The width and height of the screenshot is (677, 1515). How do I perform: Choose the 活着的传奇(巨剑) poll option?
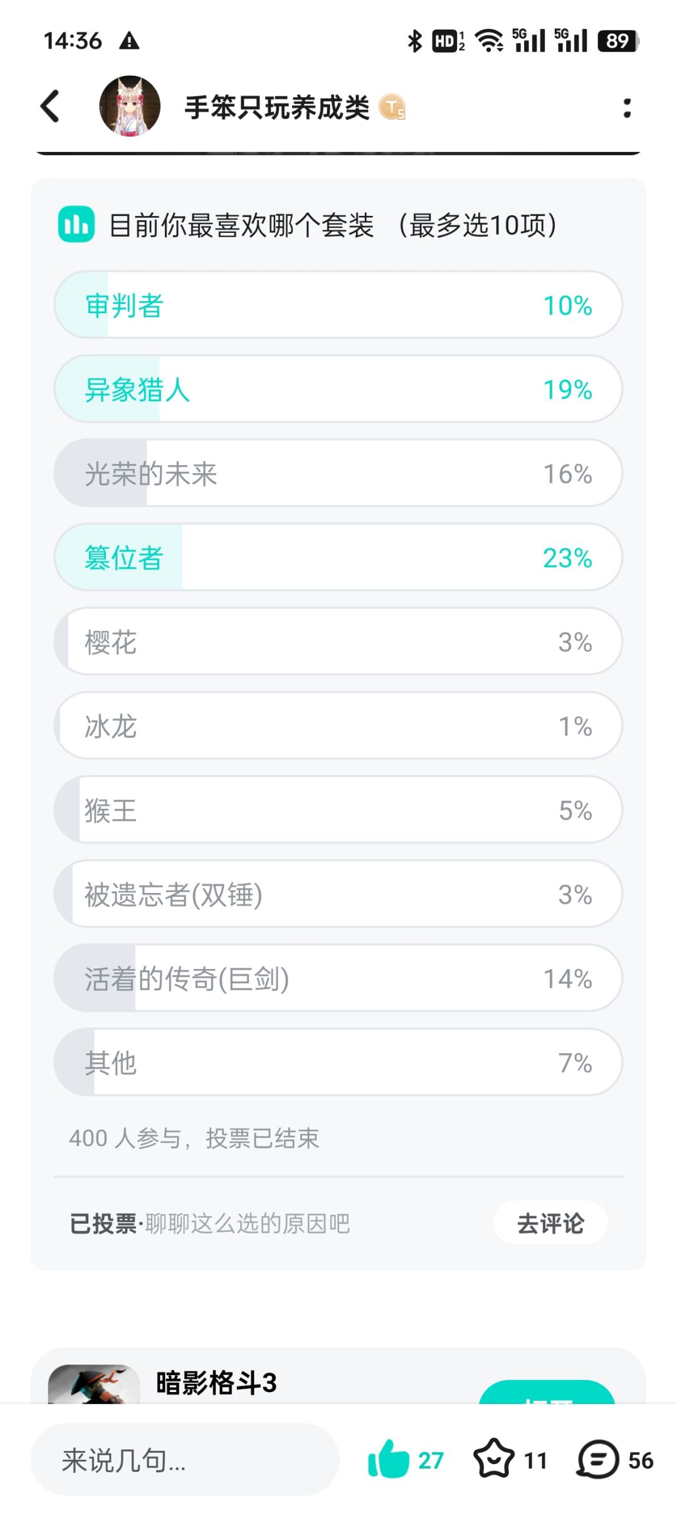click(x=338, y=978)
